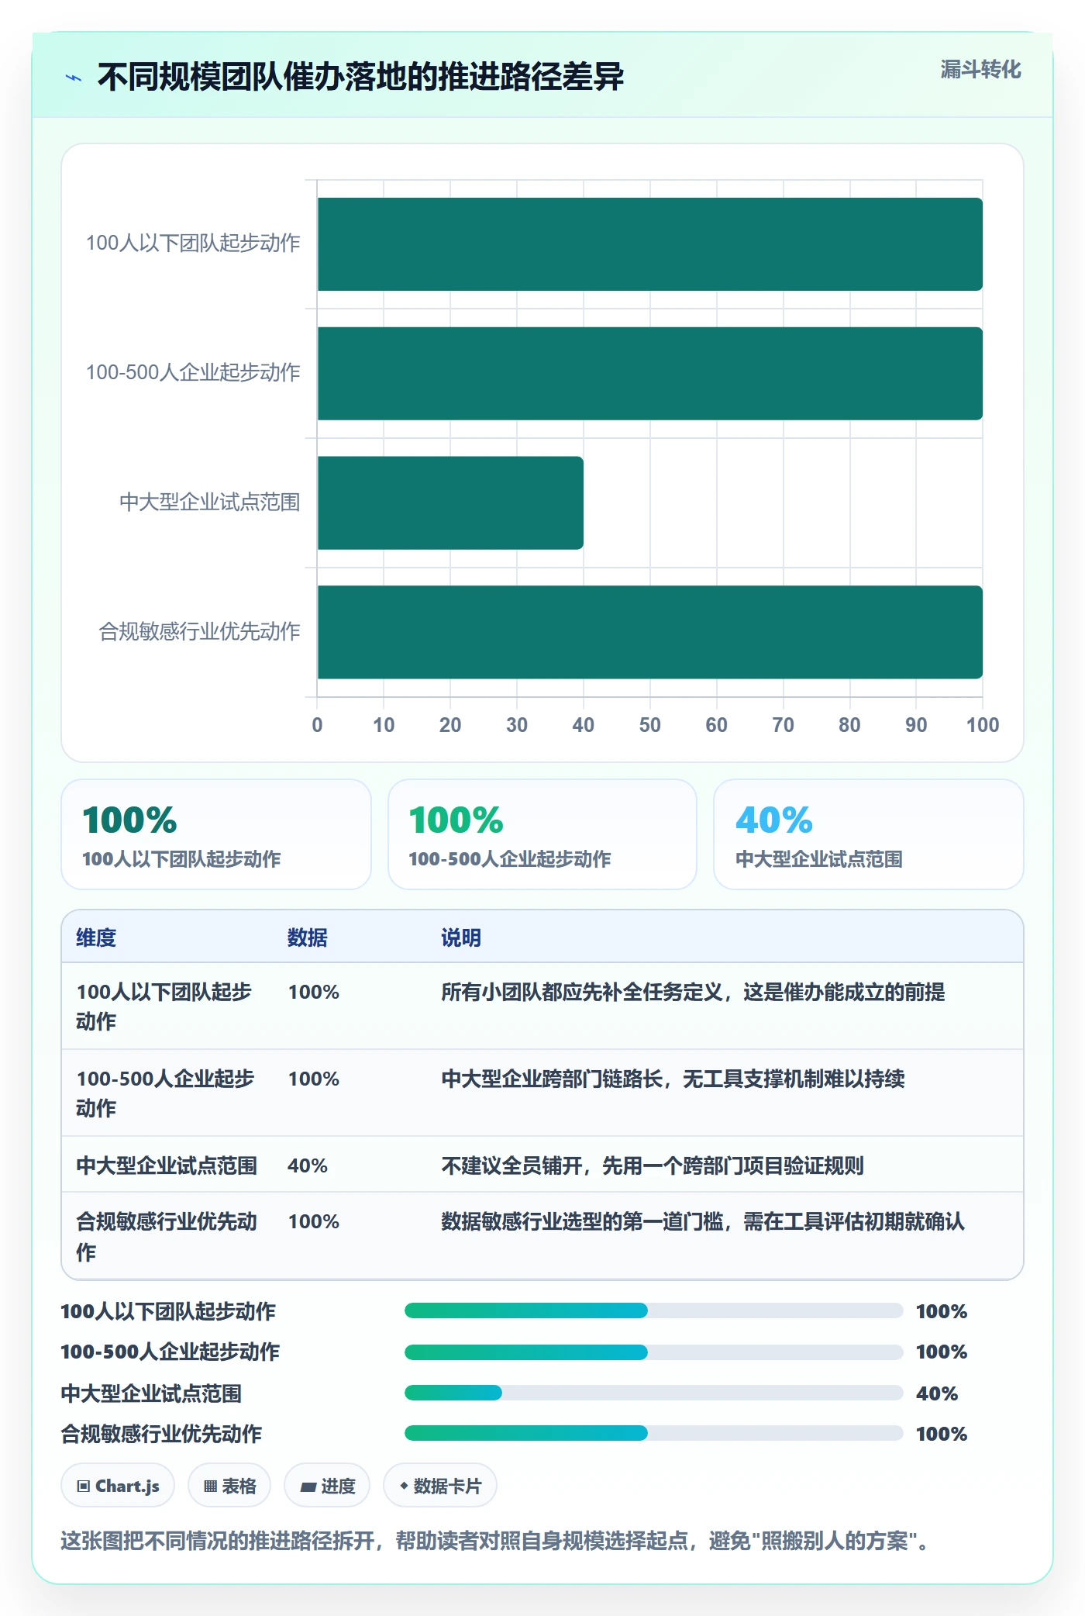Click the 漏斗转化 tag in the header

[980, 70]
